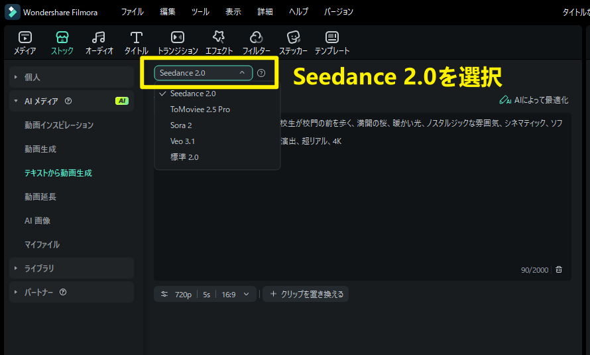
Task: Open 動画生成 in the sidebar
Action: pyautogui.click(x=40, y=149)
